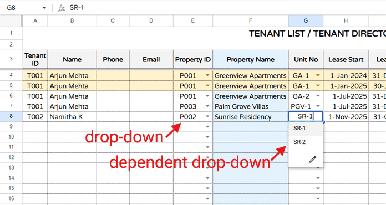Open Property ID dropdown in row 6

207,96
